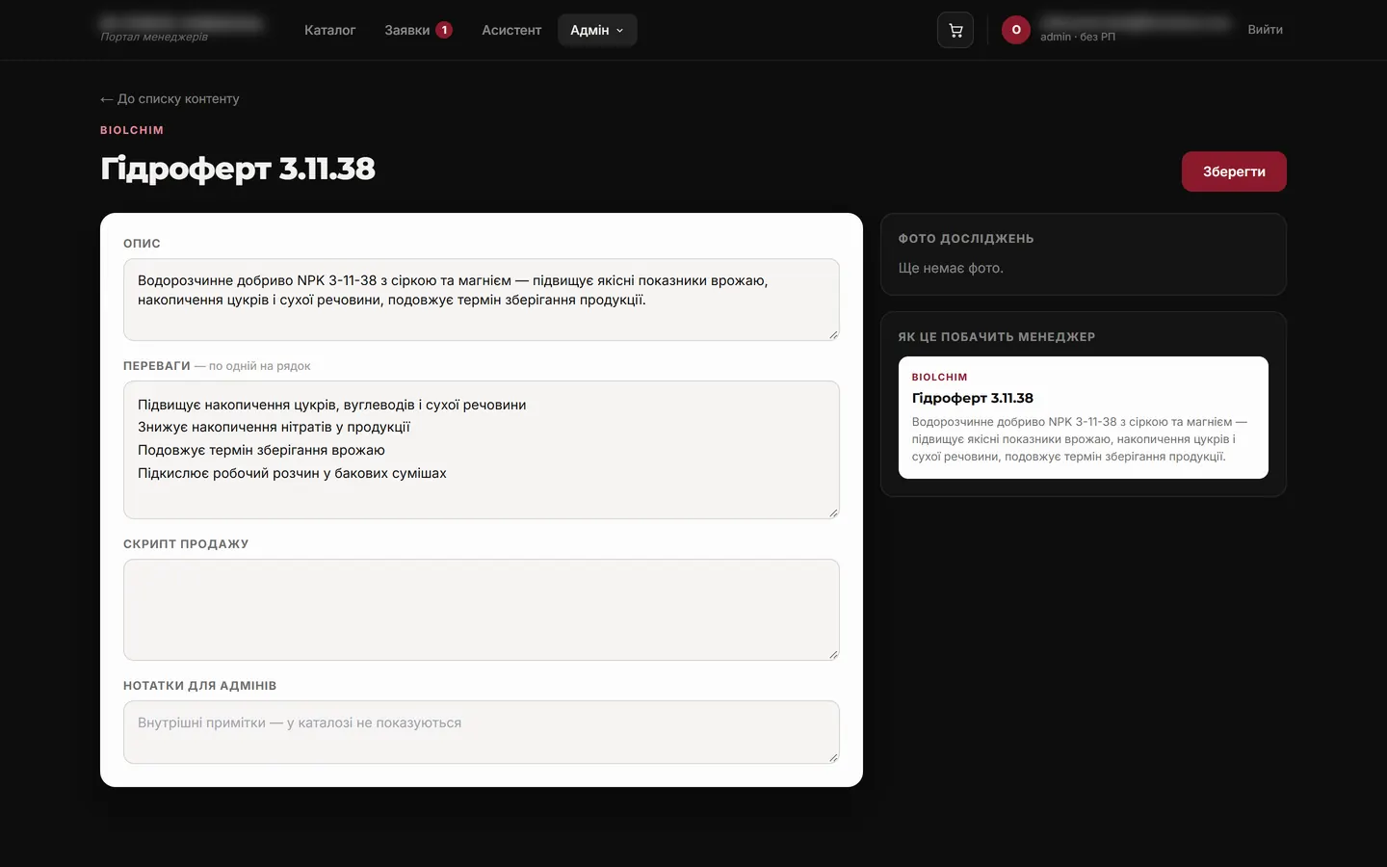Click the 'Ще немає фото.' text
This screenshot has width=1387, height=867.
(x=951, y=268)
